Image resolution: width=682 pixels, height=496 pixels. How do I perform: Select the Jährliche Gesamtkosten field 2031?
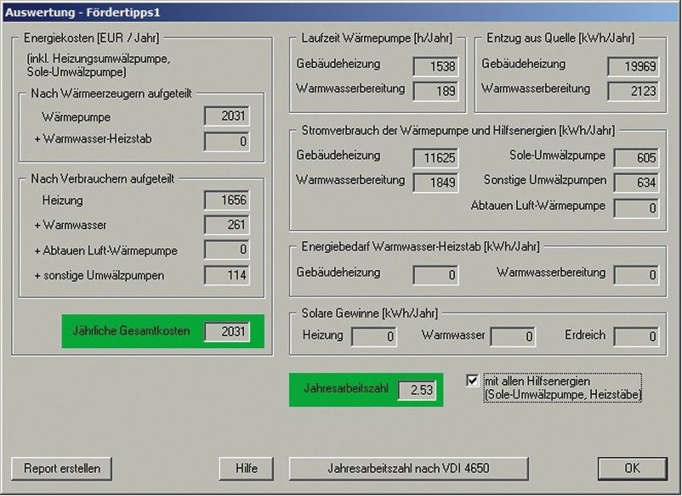(226, 332)
